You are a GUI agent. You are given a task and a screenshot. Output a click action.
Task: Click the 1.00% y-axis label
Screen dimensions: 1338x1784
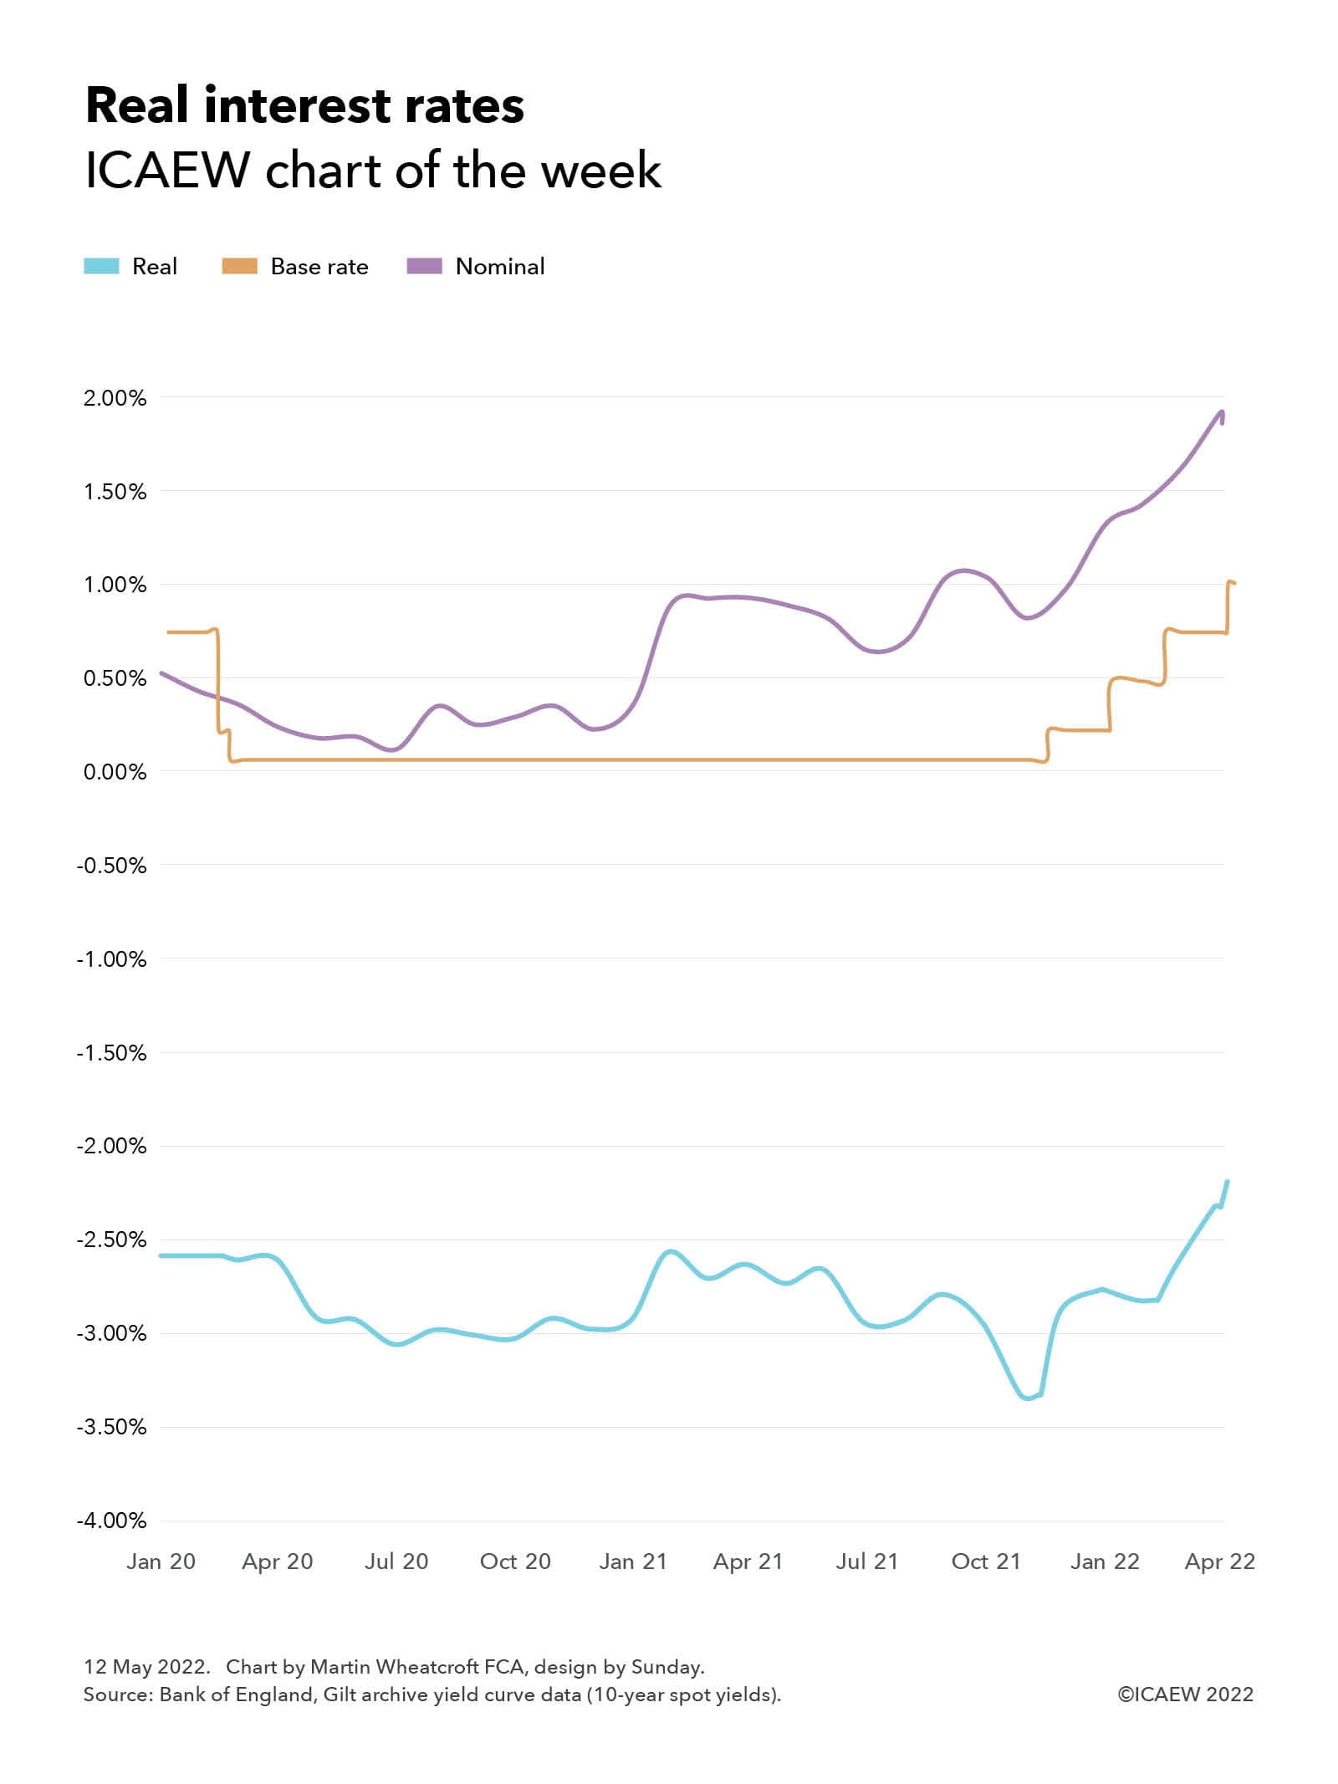[x=115, y=585]
